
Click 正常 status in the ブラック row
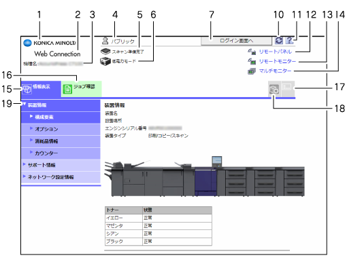148,242
